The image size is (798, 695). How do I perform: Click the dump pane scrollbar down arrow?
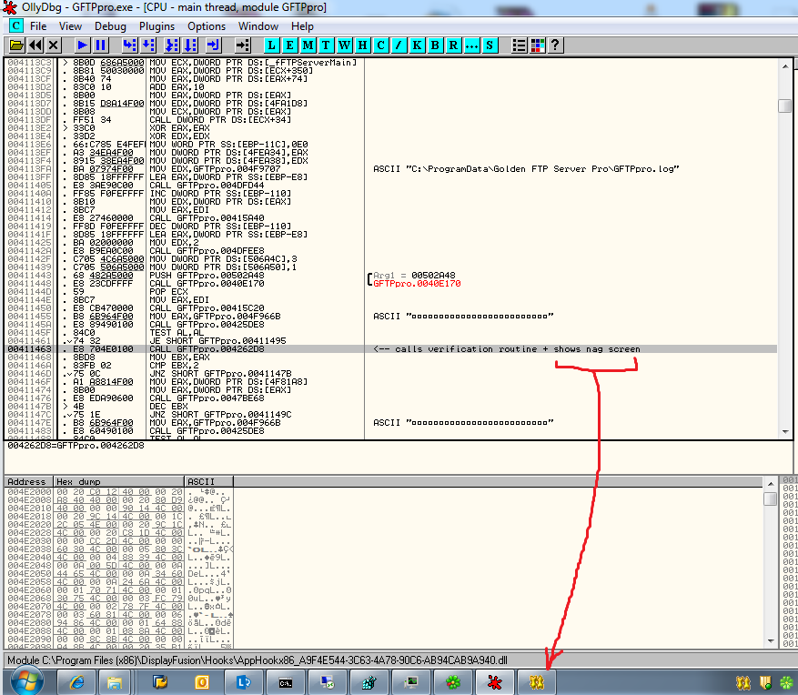coord(771,641)
